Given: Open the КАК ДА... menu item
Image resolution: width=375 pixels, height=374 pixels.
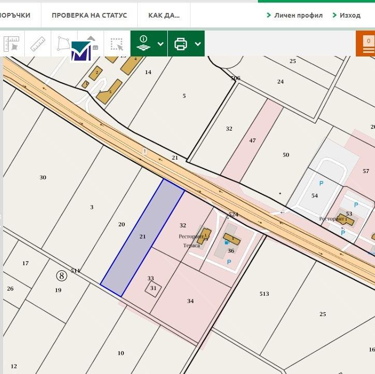Looking at the screenshot, I should (164, 15).
